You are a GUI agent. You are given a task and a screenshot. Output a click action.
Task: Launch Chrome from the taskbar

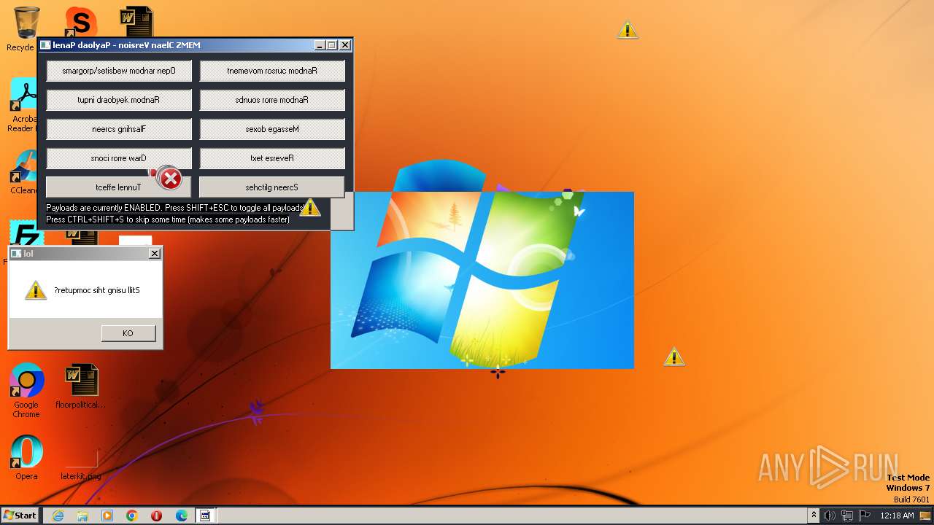point(131,516)
